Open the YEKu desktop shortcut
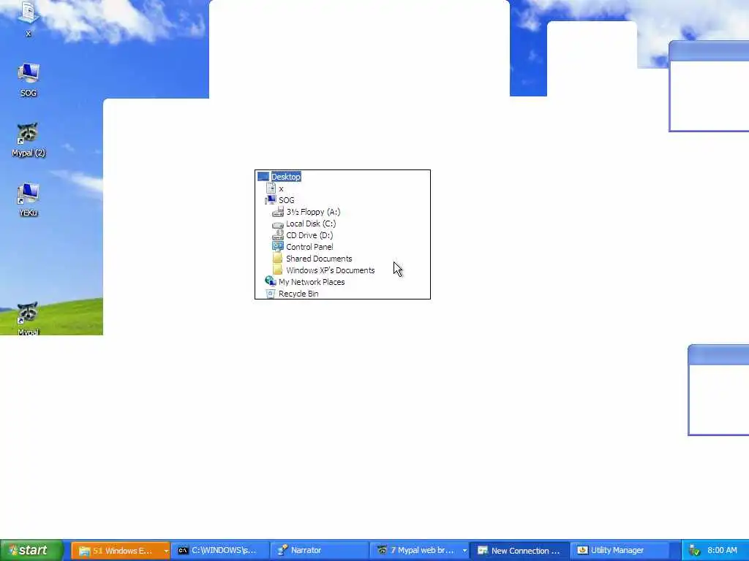The image size is (749, 561). 29,200
